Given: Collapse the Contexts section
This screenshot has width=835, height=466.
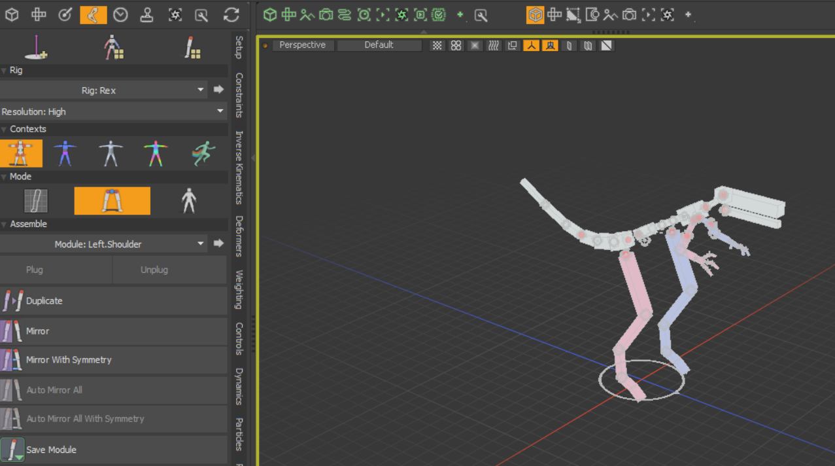Looking at the screenshot, I should coord(5,129).
